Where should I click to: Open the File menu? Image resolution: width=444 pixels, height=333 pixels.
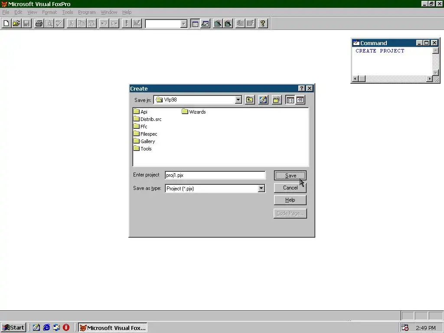6,12
